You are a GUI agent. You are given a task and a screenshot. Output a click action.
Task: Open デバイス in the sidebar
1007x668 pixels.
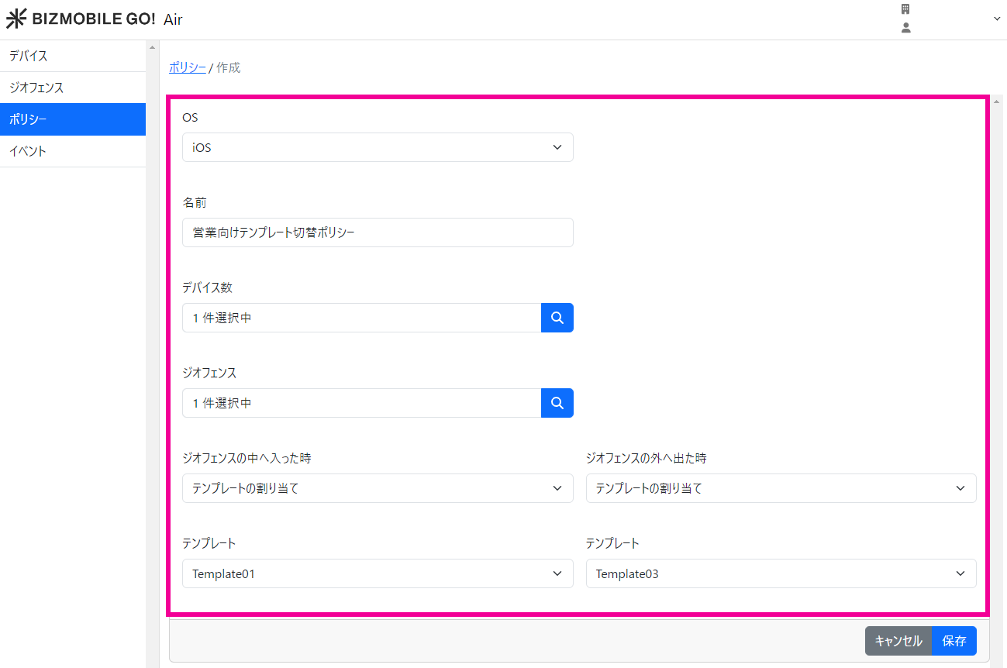click(29, 56)
